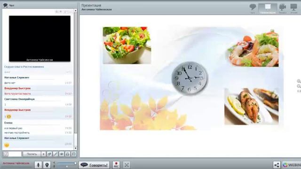Open the share icon at bottom right
301x169 pixels.
click(277, 165)
